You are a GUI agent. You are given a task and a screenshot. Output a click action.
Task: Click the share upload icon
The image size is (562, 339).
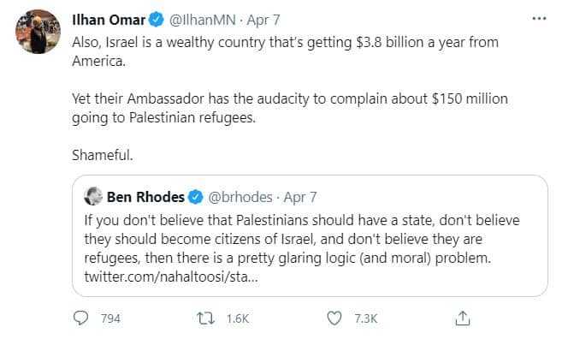point(463,318)
